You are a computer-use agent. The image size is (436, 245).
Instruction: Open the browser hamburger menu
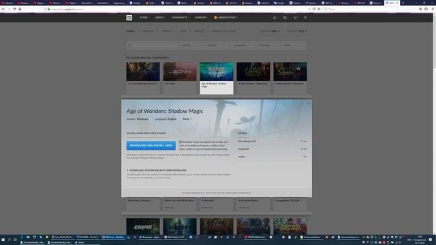(433, 9)
